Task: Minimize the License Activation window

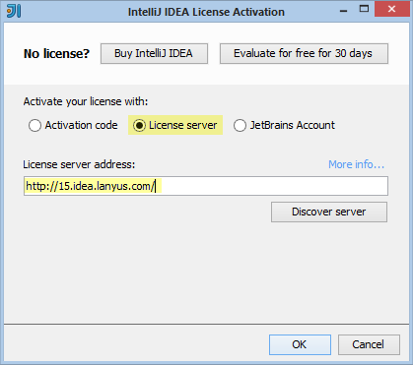Action: pyautogui.click(x=344, y=10)
